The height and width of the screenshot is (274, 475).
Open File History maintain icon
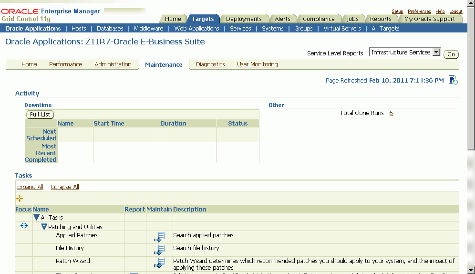159,250
